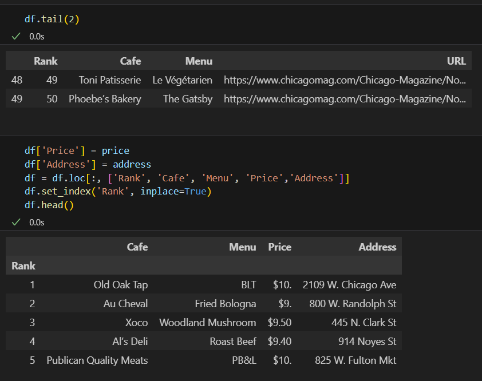Select the Price column header

[x=280, y=247]
